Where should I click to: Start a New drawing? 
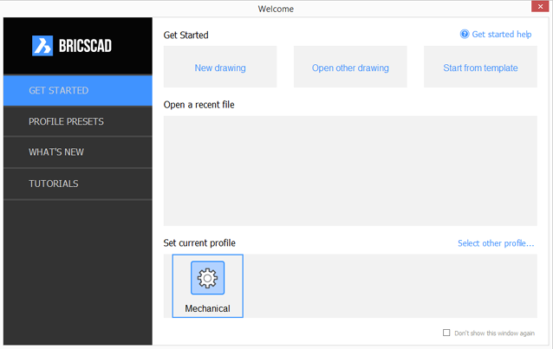(220, 67)
